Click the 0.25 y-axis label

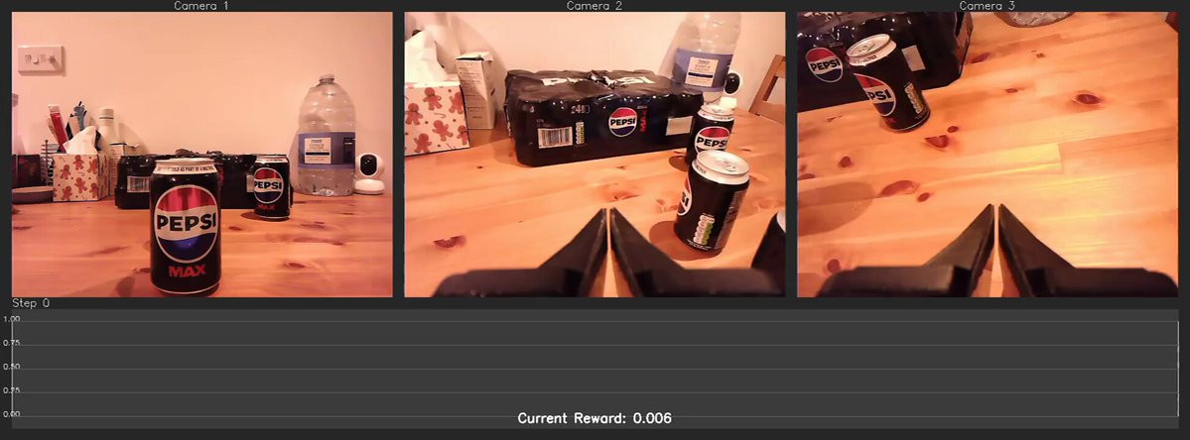click(x=11, y=390)
